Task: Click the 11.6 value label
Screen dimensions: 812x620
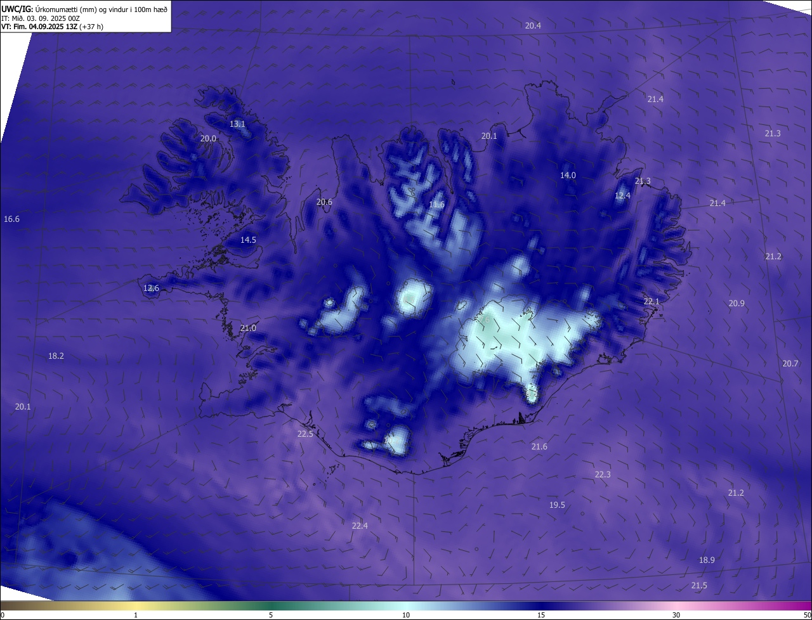Action: tap(436, 204)
